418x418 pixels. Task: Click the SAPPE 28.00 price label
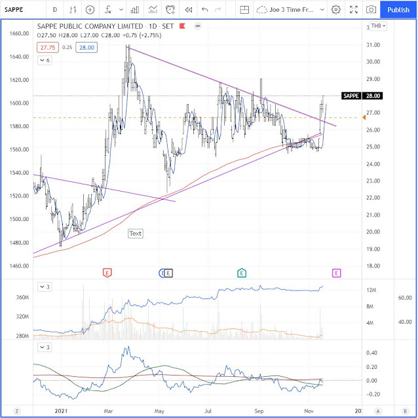coord(362,96)
